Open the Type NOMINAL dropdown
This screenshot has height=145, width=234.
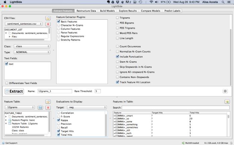pyautogui.click(x=32, y=52)
